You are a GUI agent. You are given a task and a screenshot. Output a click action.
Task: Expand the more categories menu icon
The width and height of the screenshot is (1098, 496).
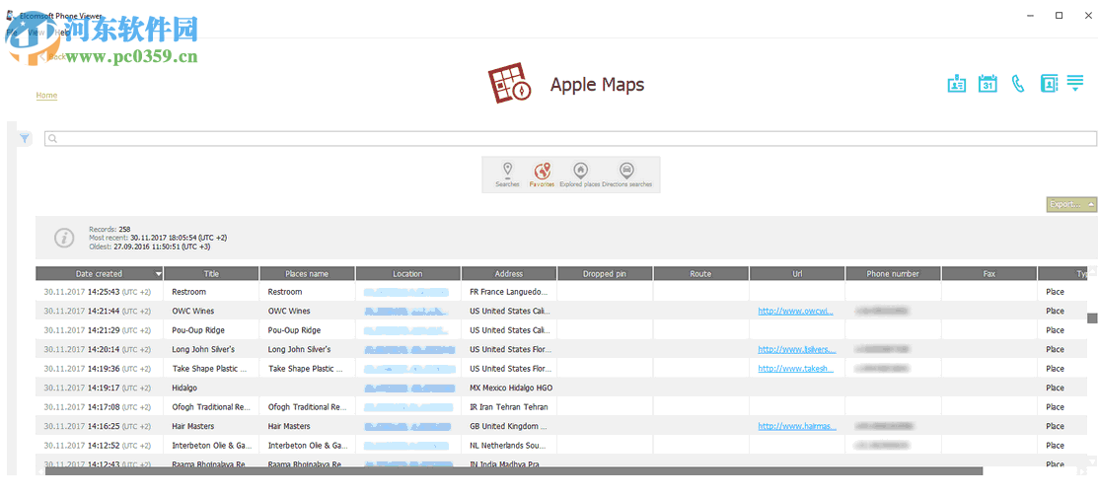(1075, 83)
